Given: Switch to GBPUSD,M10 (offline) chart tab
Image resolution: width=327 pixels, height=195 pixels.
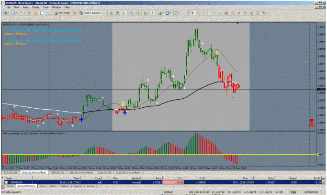Looking at the screenshot, I should (81, 173).
